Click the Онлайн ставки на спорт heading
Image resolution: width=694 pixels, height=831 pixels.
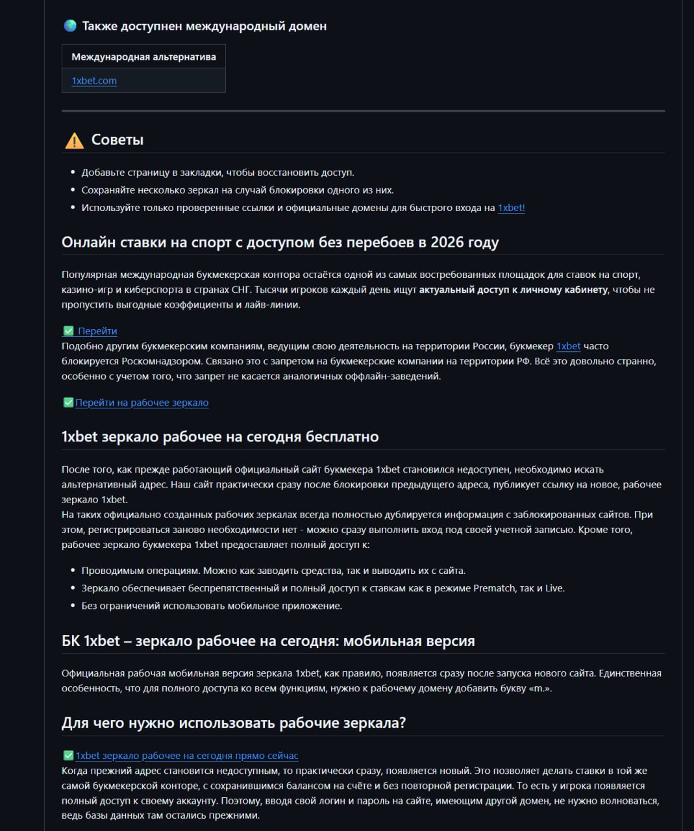pyautogui.click(x=280, y=242)
